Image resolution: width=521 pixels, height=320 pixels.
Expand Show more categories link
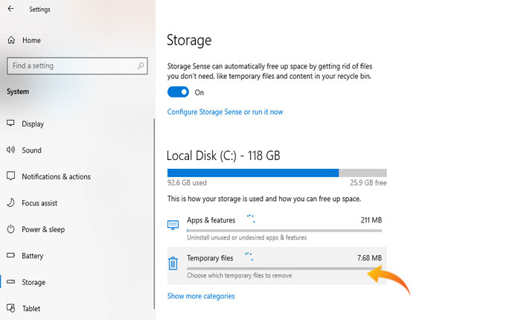click(201, 296)
